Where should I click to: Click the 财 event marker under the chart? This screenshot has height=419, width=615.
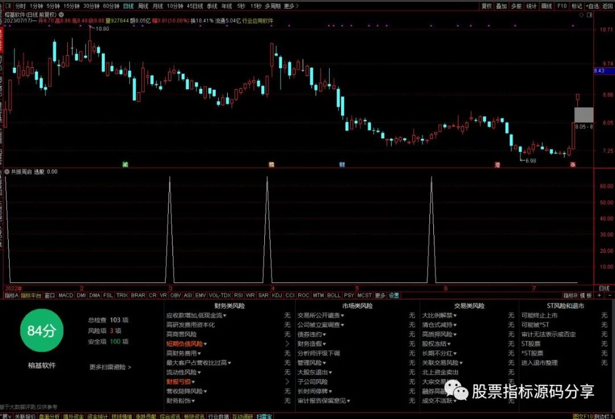(x=342, y=165)
